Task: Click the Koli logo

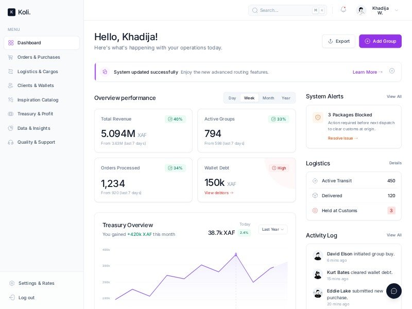Action: 19,12
